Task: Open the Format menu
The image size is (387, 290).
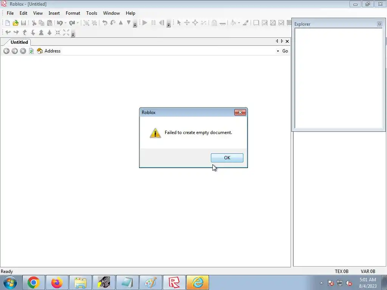Action: tap(73, 13)
